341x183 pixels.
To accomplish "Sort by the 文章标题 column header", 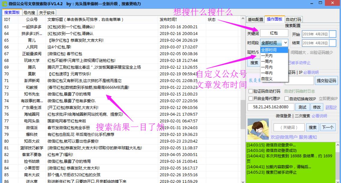I will click(x=102, y=19).
